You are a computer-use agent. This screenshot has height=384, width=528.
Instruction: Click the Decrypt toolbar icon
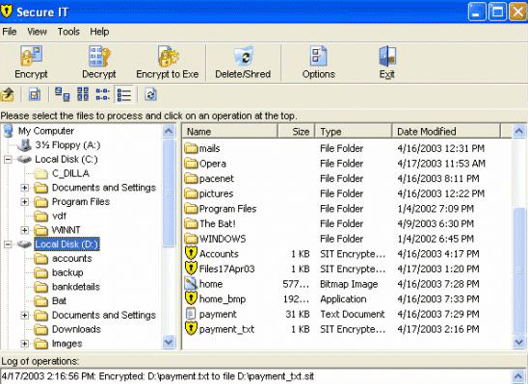coord(99,56)
